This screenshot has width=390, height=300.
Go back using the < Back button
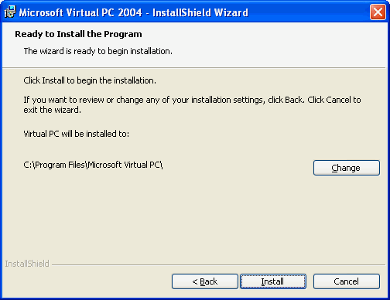(205, 281)
